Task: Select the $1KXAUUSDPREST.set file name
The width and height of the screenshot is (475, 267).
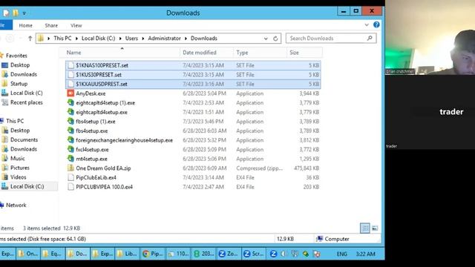Action: [x=102, y=84]
